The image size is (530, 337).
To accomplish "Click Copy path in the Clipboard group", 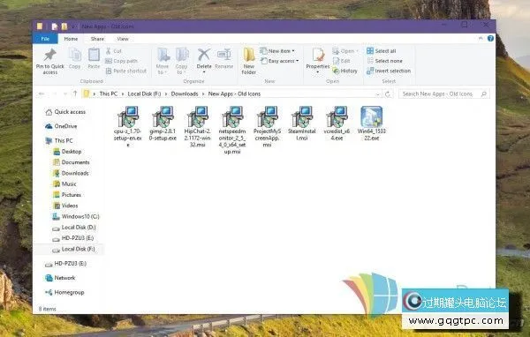I will [121, 61].
